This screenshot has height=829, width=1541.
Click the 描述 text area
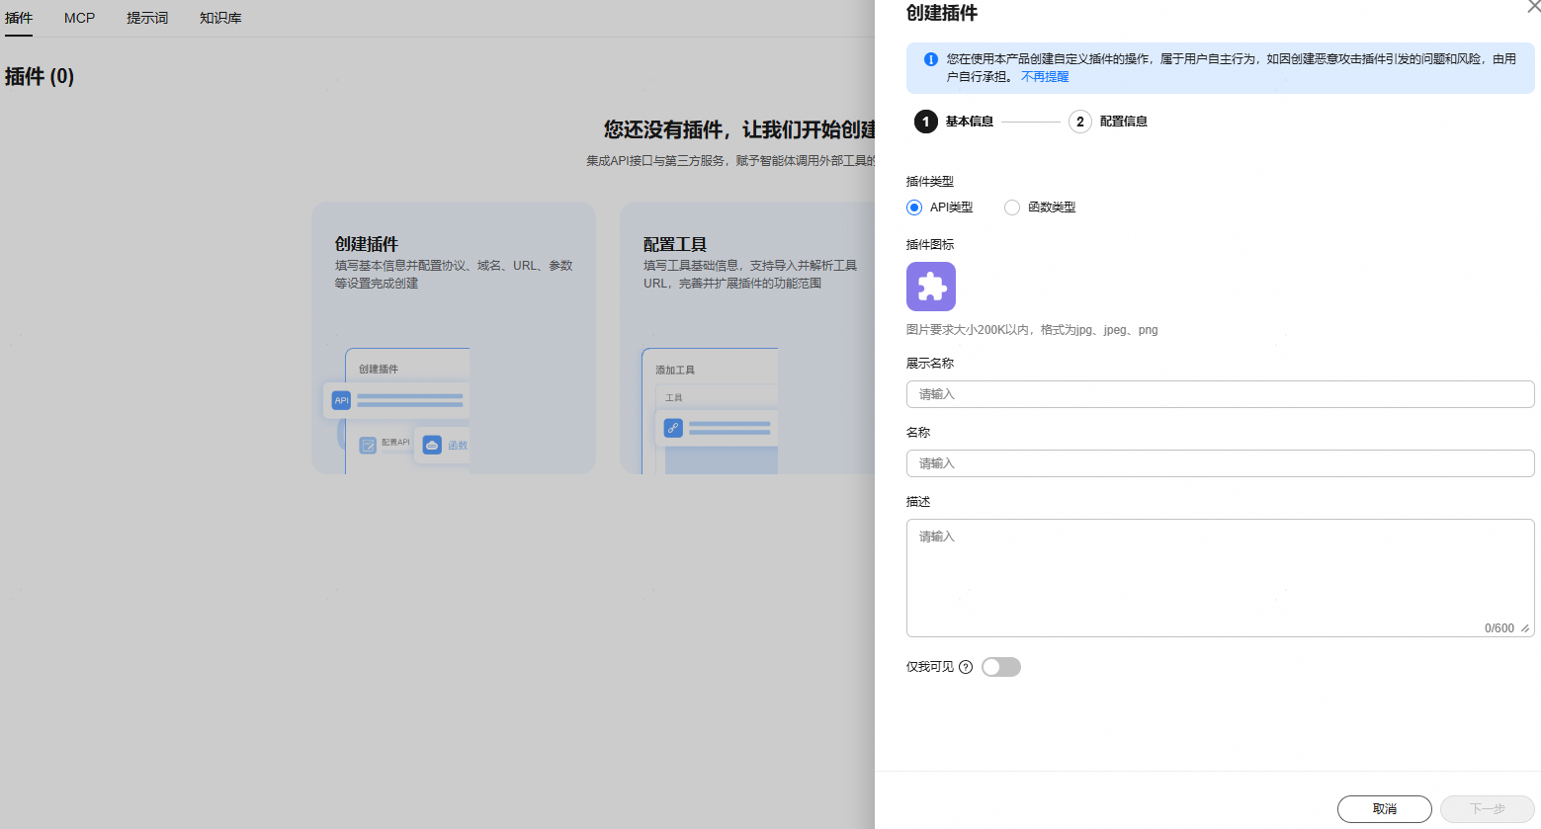tap(1220, 573)
